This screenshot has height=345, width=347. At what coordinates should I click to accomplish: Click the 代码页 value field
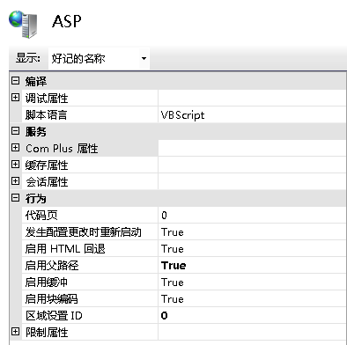252,216
